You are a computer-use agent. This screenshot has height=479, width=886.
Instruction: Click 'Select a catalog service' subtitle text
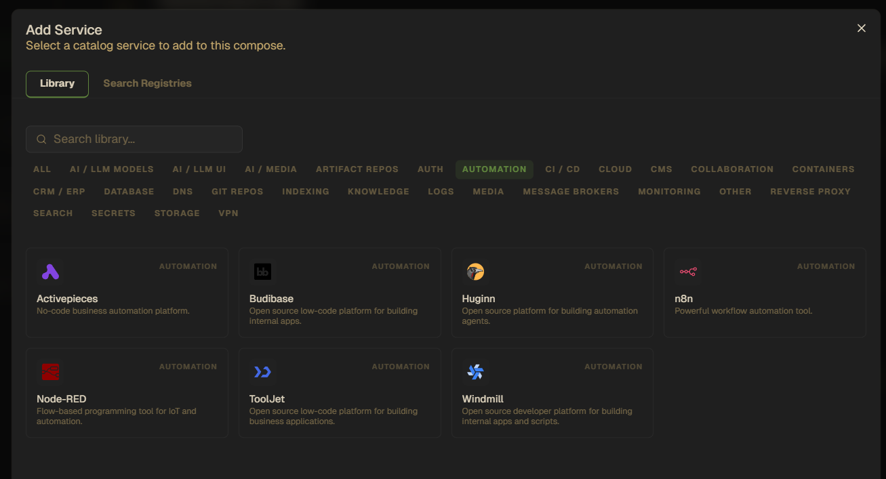155,46
